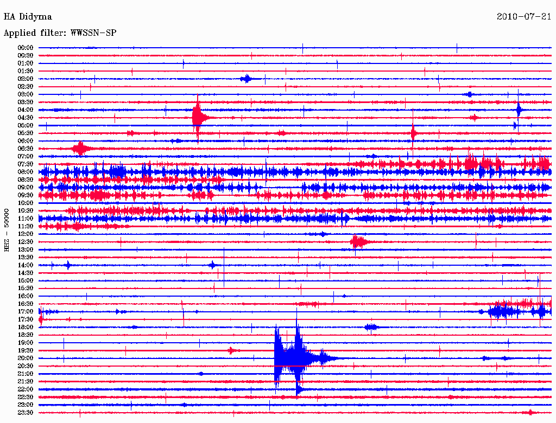
Task: Select the 13:30 time label
Action: click(x=25, y=258)
